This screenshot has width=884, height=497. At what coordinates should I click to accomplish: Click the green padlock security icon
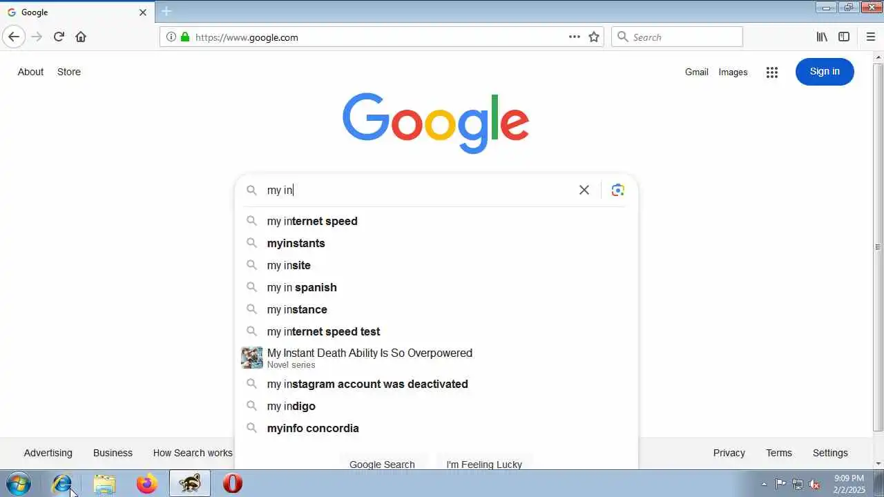[184, 37]
